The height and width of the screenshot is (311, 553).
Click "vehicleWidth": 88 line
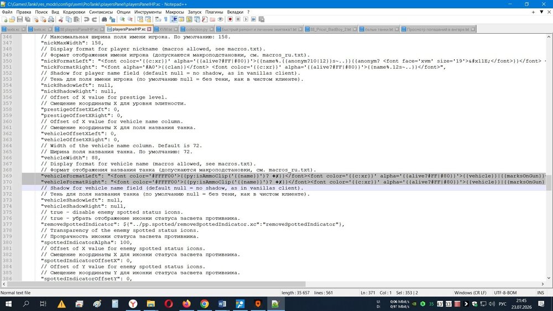[x=71, y=158]
